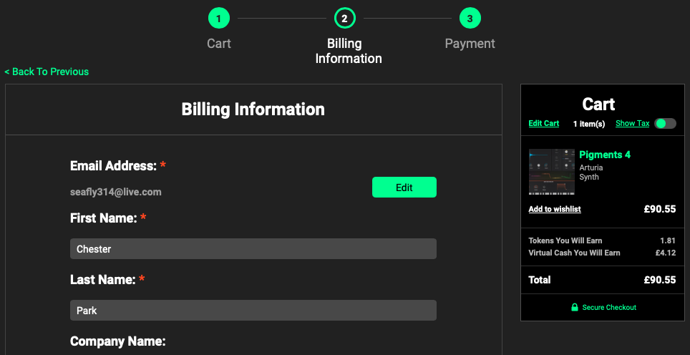The width and height of the screenshot is (690, 355).
Task: Focus the Last Name field containing Park
Action: click(253, 311)
